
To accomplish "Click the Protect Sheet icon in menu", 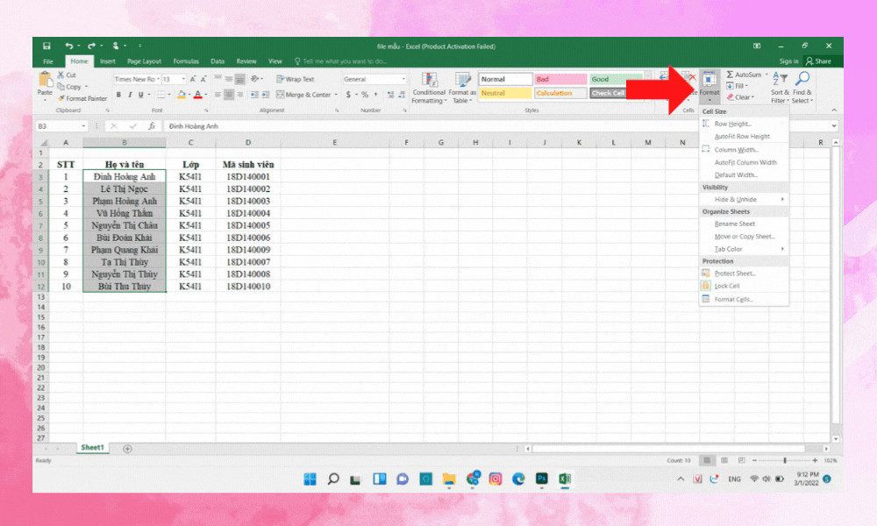I will 706,274.
